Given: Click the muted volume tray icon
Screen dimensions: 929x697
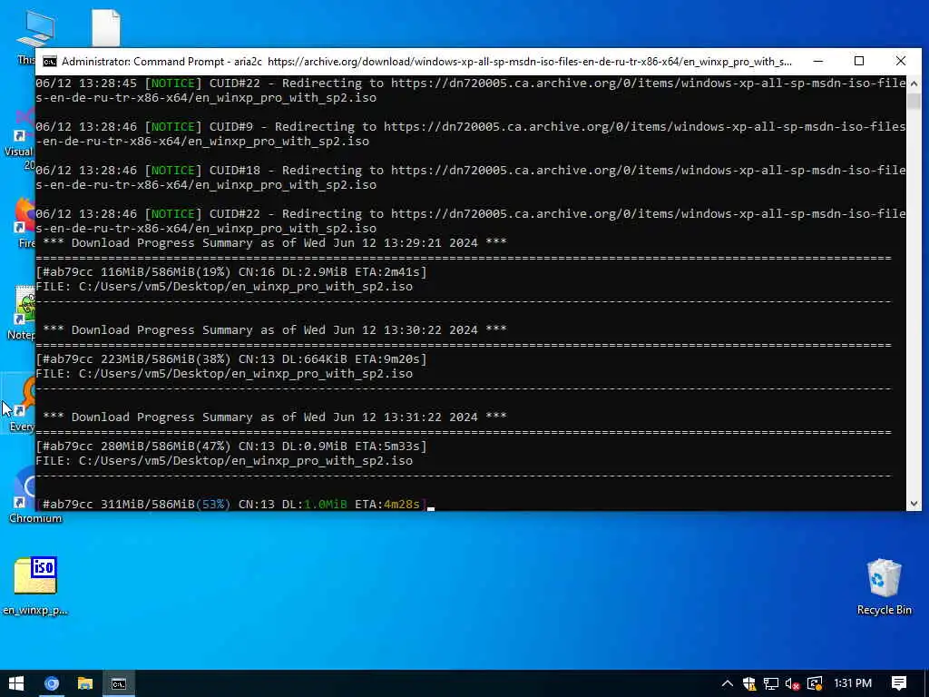Looking at the screenshot, I should (x=793, y=683).
